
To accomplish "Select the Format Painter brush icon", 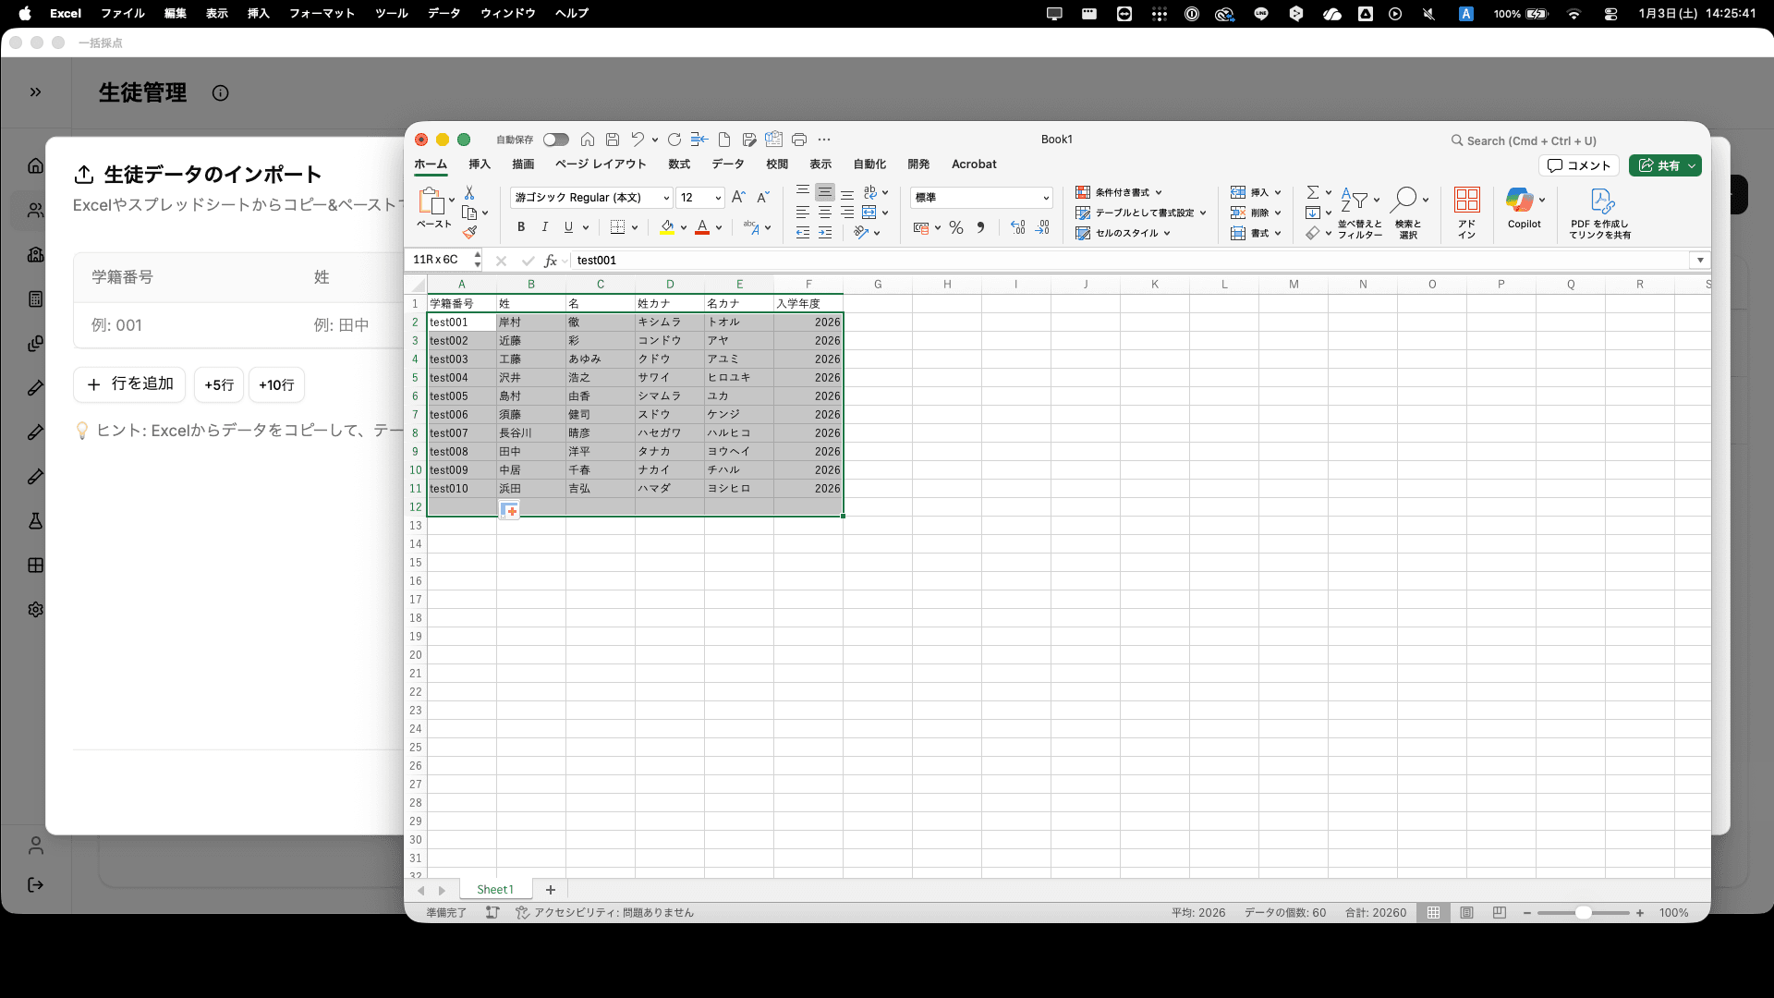I will 469,233.
